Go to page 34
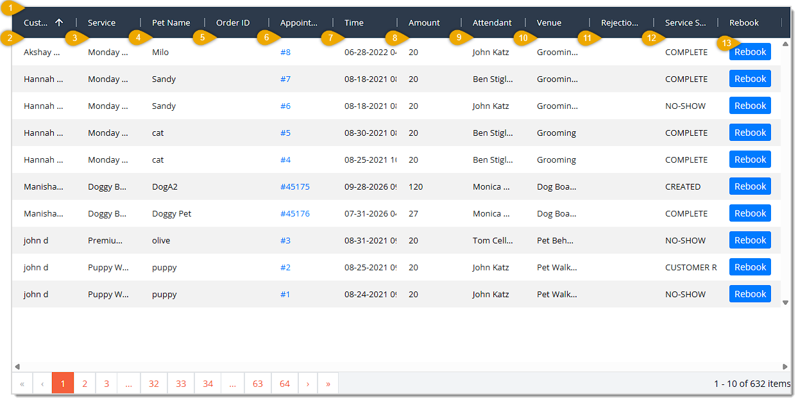Image resolution: width=798 pixels, height=401 pixels. 208,384
